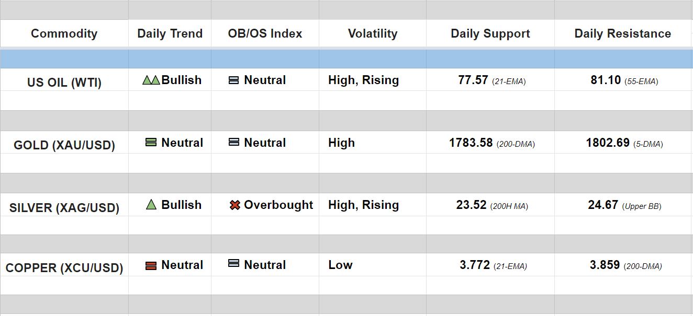Click the US OIL (WTI) row label

pyautogui.click(x=64, y=83)
